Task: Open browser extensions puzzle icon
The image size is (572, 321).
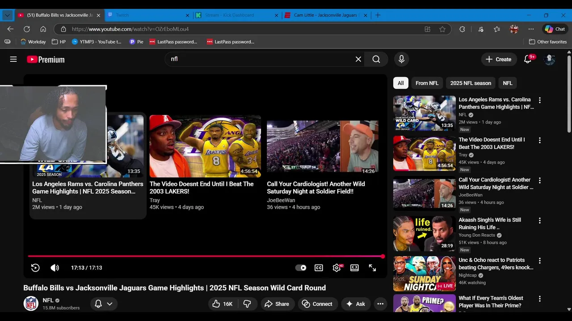Action: coord(462,29)
